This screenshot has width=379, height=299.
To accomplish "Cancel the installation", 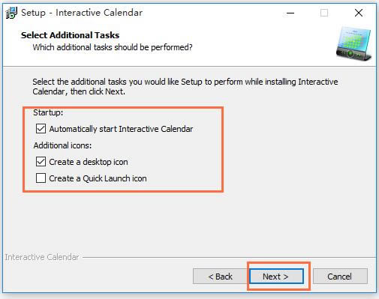I will [x=340, y=277].
